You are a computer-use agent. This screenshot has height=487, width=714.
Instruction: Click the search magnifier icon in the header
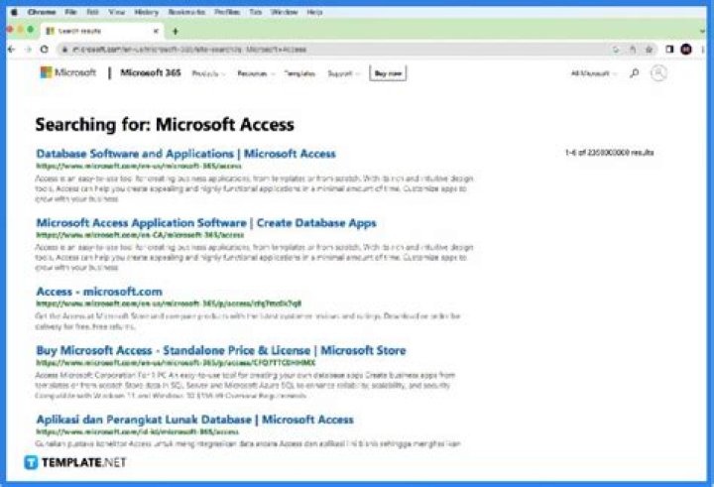click(x=635, y=72)
